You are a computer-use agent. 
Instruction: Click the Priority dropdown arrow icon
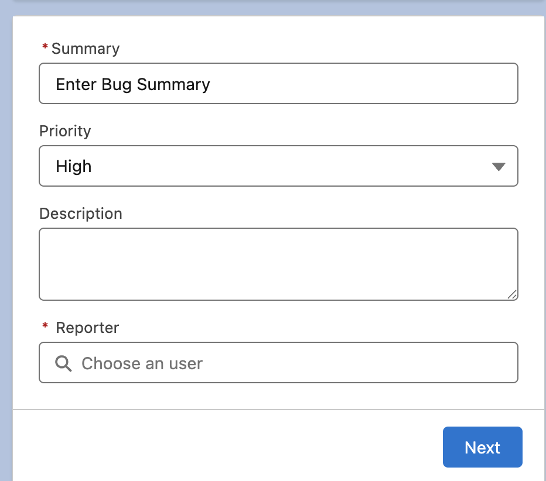[x=498, y=167]
